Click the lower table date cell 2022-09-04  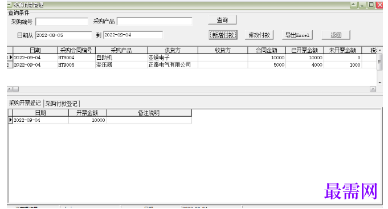40,120
